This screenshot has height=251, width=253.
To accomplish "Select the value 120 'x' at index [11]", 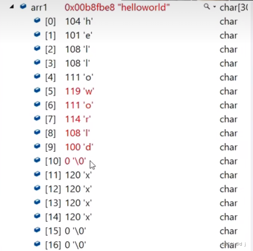I will click(x=78, y=175).
